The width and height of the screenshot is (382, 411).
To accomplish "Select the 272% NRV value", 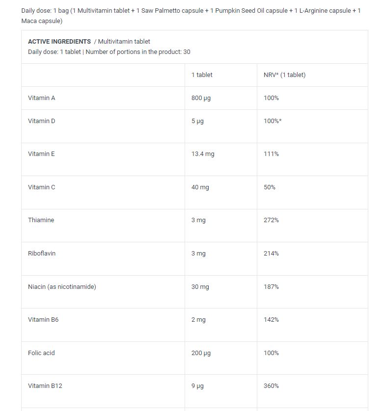I will point(271,220).
